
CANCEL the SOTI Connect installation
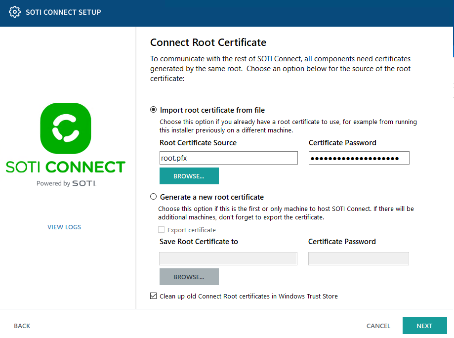(x=378, y=326)
